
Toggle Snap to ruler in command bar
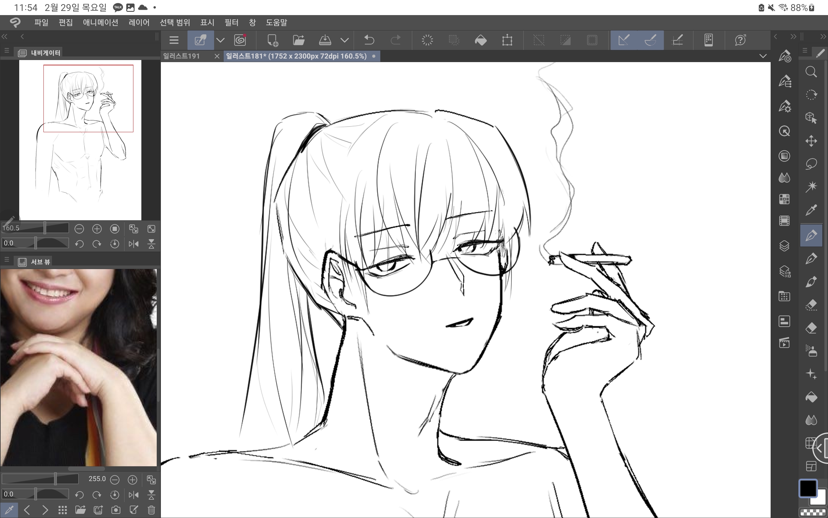(623, 40)
